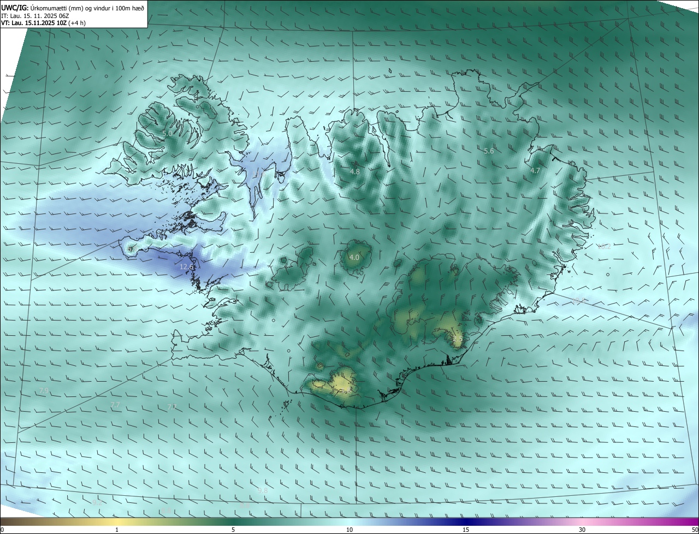Click the 1 label on the color scale
The width and height of the screenshot is (699, 534).
(x=117, y=530)
